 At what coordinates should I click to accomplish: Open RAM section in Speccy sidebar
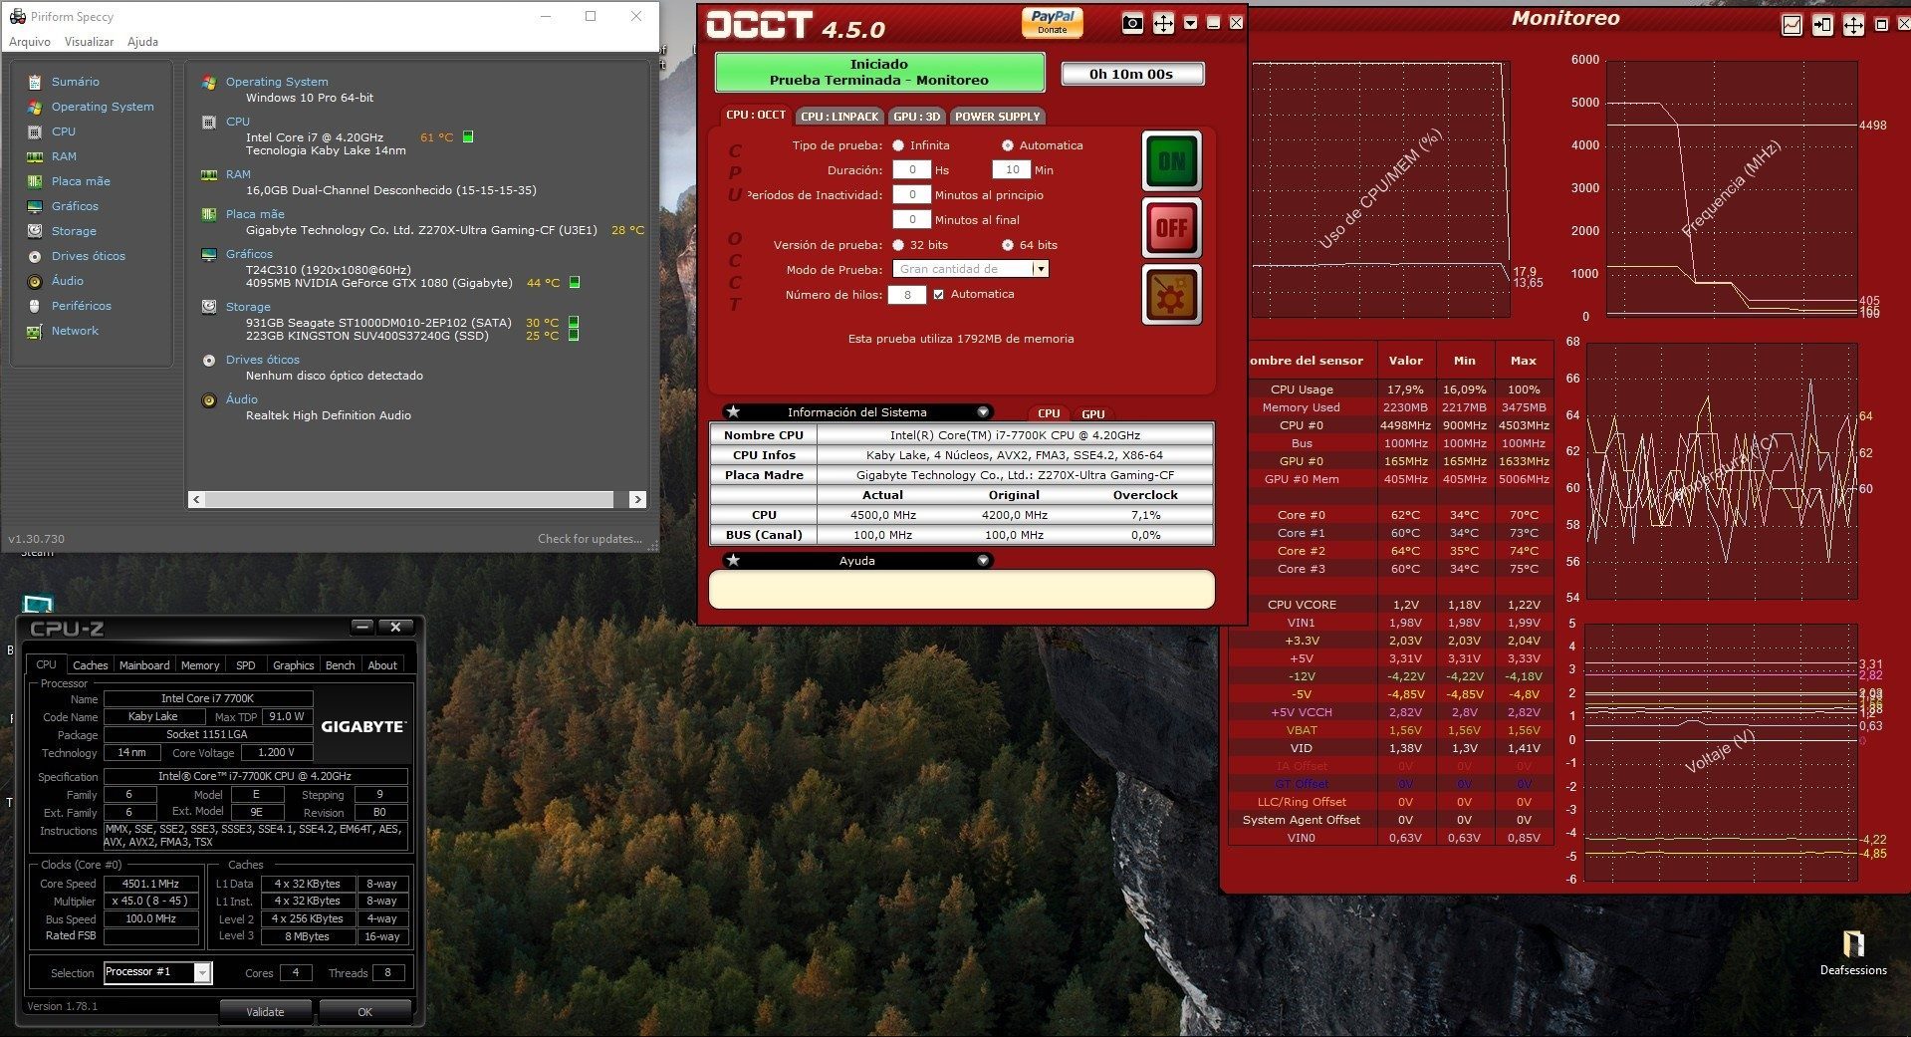(64, 156)
